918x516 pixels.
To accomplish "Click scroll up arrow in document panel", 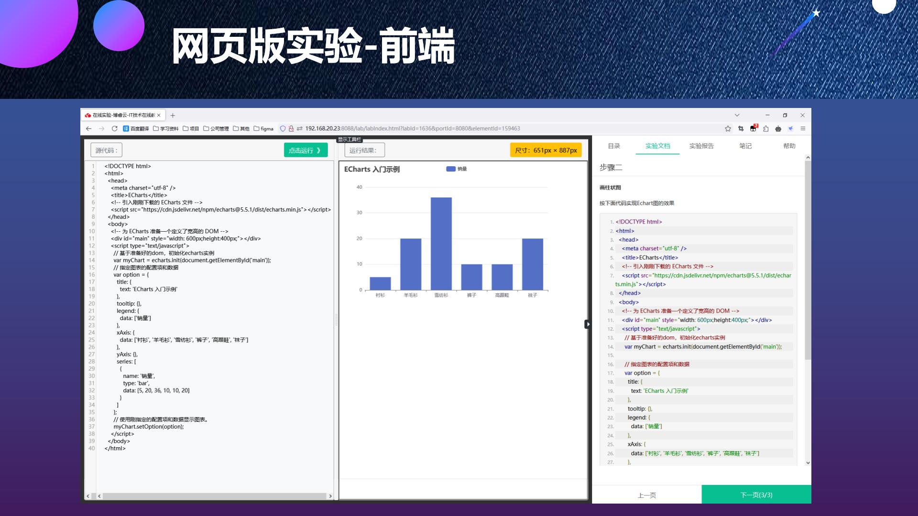I will click(x=808, y=158).
